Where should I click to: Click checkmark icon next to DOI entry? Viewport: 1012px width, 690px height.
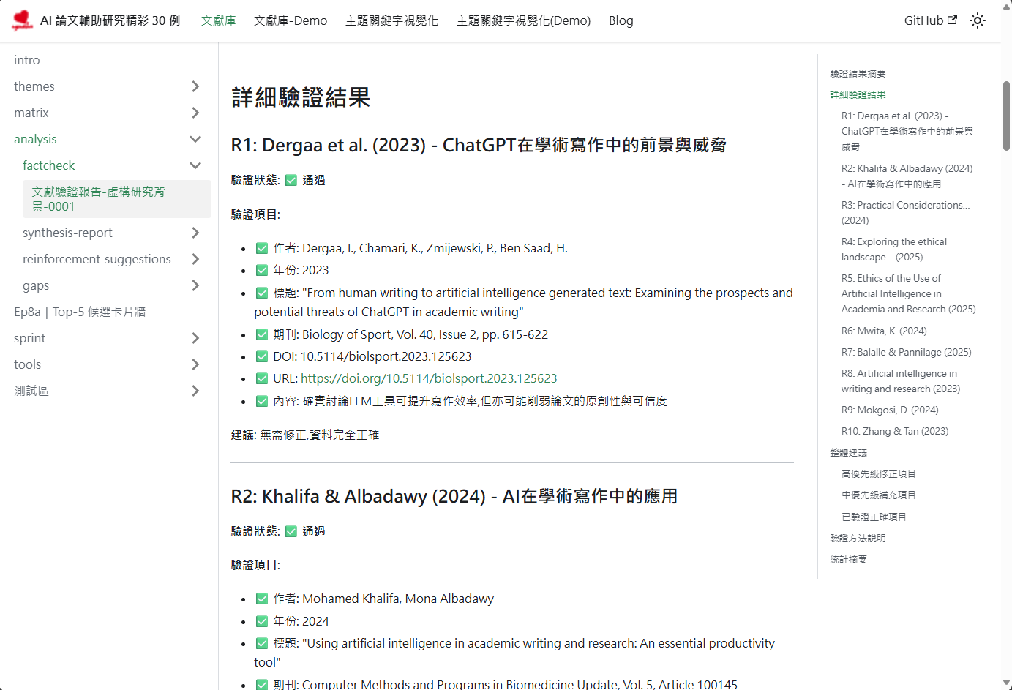pyautogui.click(x=262, y=357)
